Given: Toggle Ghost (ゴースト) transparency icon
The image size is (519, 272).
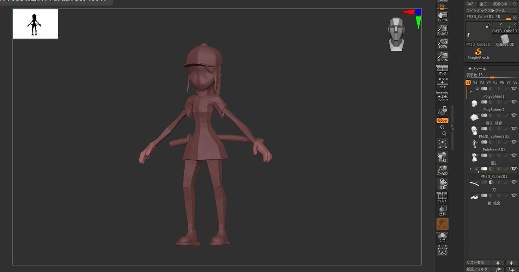Looking at the screenshot, I should (x=442, y=224).
